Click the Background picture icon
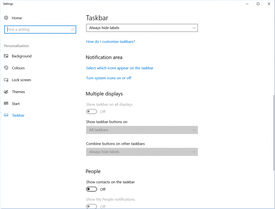The width and height of the screenshot is (275, 209). pyautogui.click(x=6, y=56)
